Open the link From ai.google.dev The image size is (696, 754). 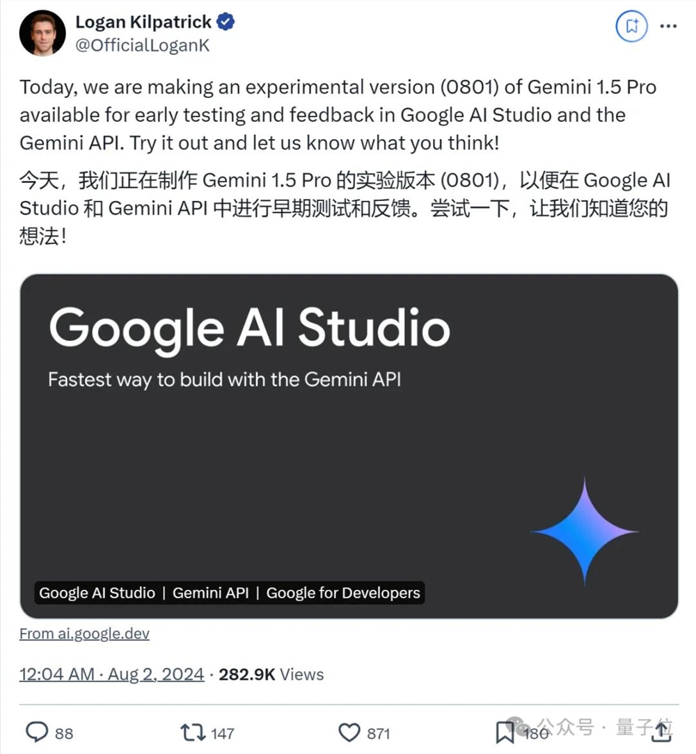click(84, 634)
